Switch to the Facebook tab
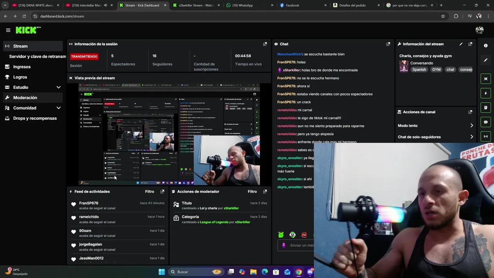Image resolution: width=494 pixels, height=278 pixels. [303, 5]
